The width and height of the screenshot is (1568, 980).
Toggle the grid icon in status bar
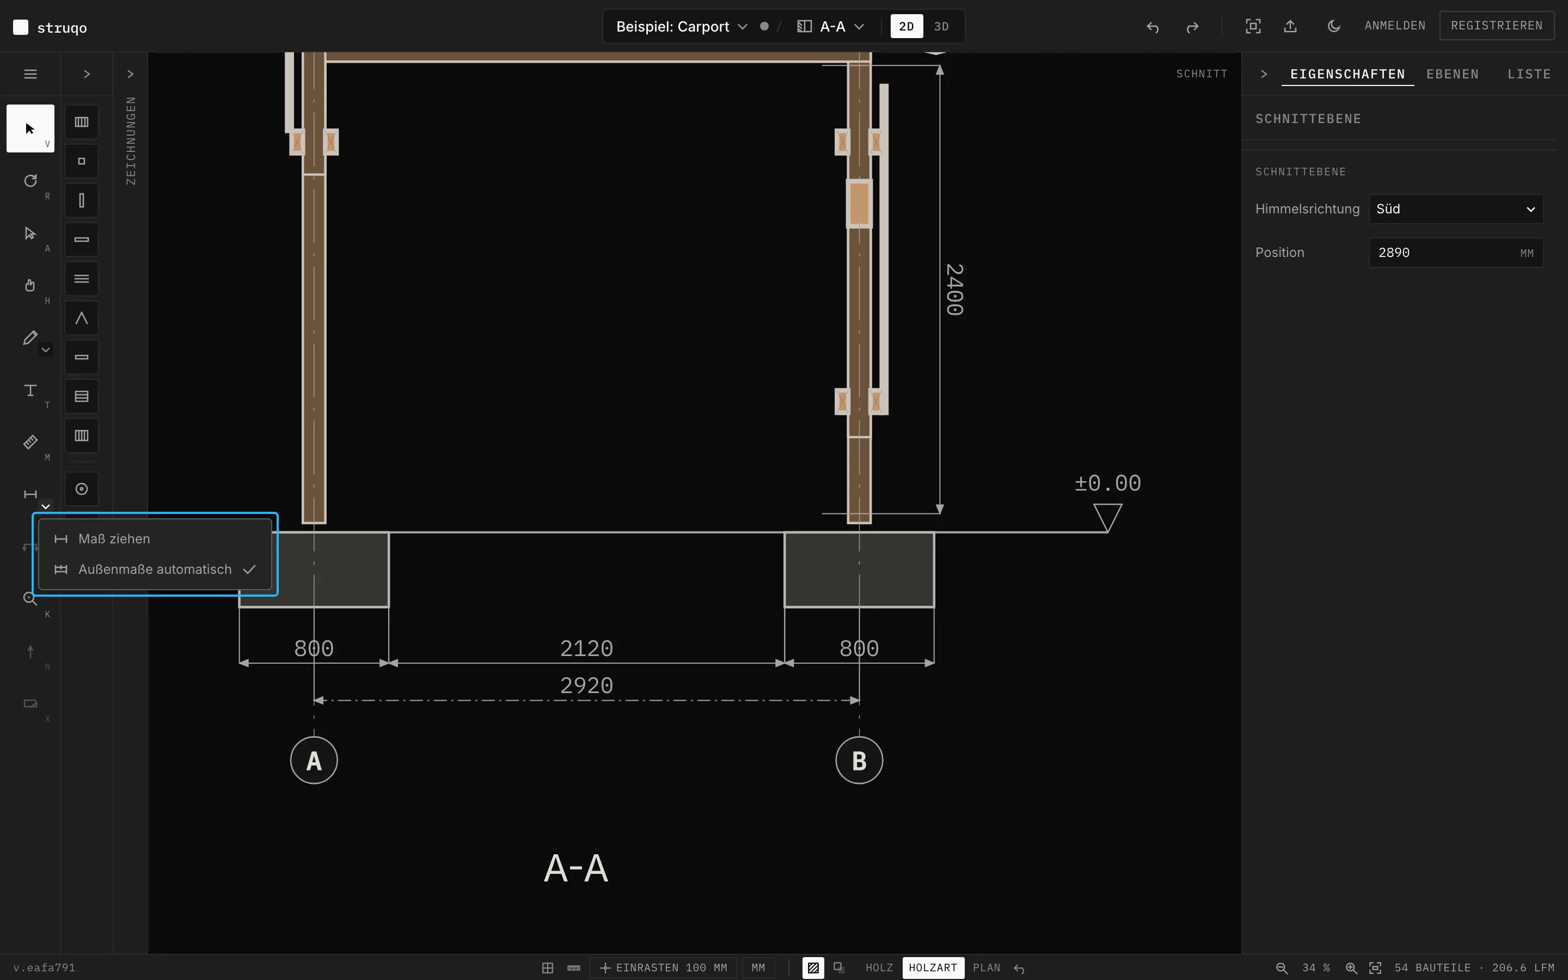coord(548,967)
